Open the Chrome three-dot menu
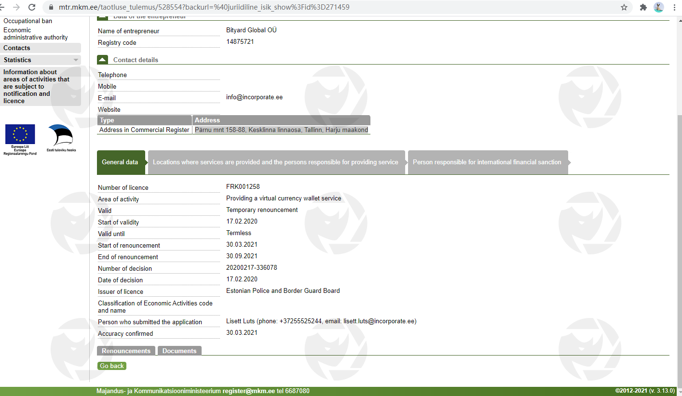This screenshot has width=682, height=396. click(x=674, y=7)
